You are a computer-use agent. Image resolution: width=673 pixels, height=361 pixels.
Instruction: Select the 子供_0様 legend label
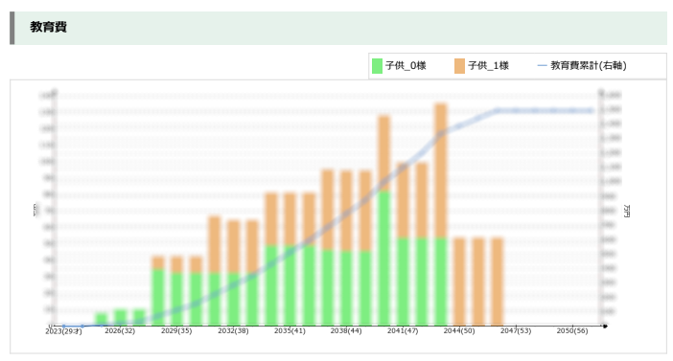click(x=406, y=66)
